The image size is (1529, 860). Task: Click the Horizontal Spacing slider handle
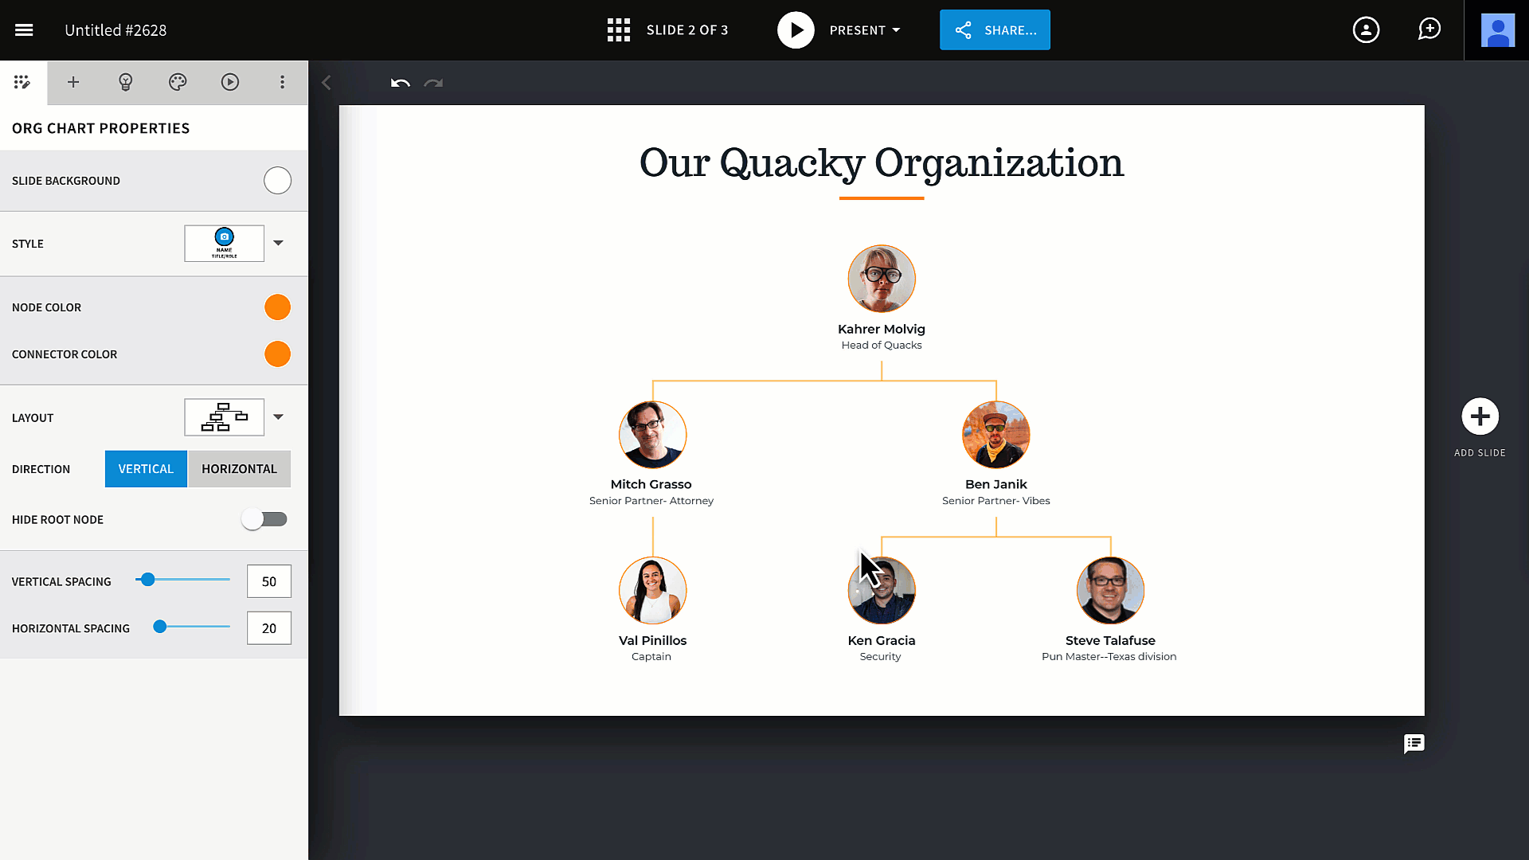pyautogui.click(x=160, y=627)
